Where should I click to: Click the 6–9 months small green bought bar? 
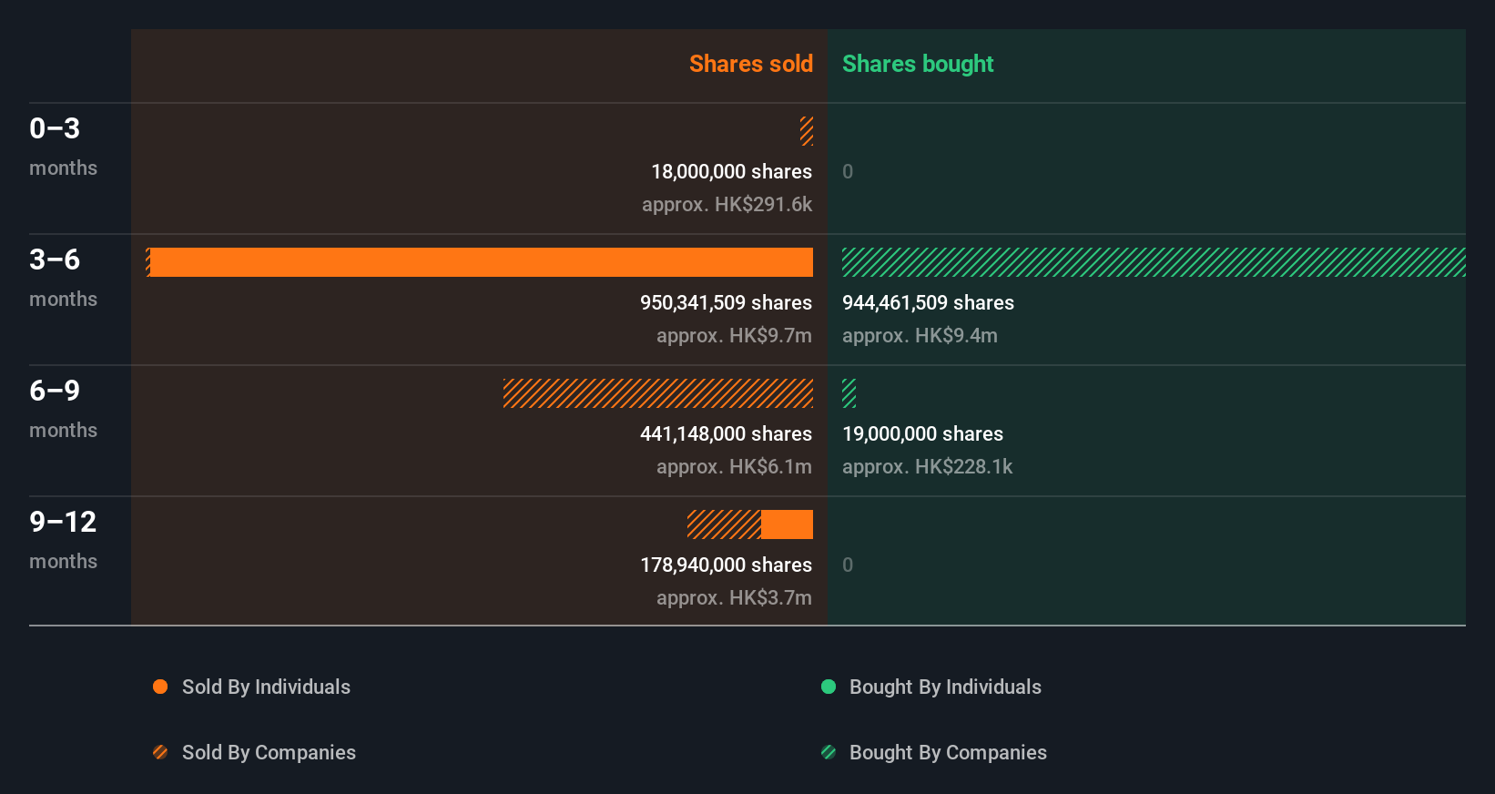[849, 393]
